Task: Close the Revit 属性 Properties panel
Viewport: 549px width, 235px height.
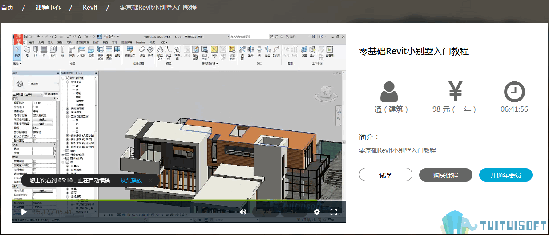Action: pyautogui.click(x=58, y=73)
